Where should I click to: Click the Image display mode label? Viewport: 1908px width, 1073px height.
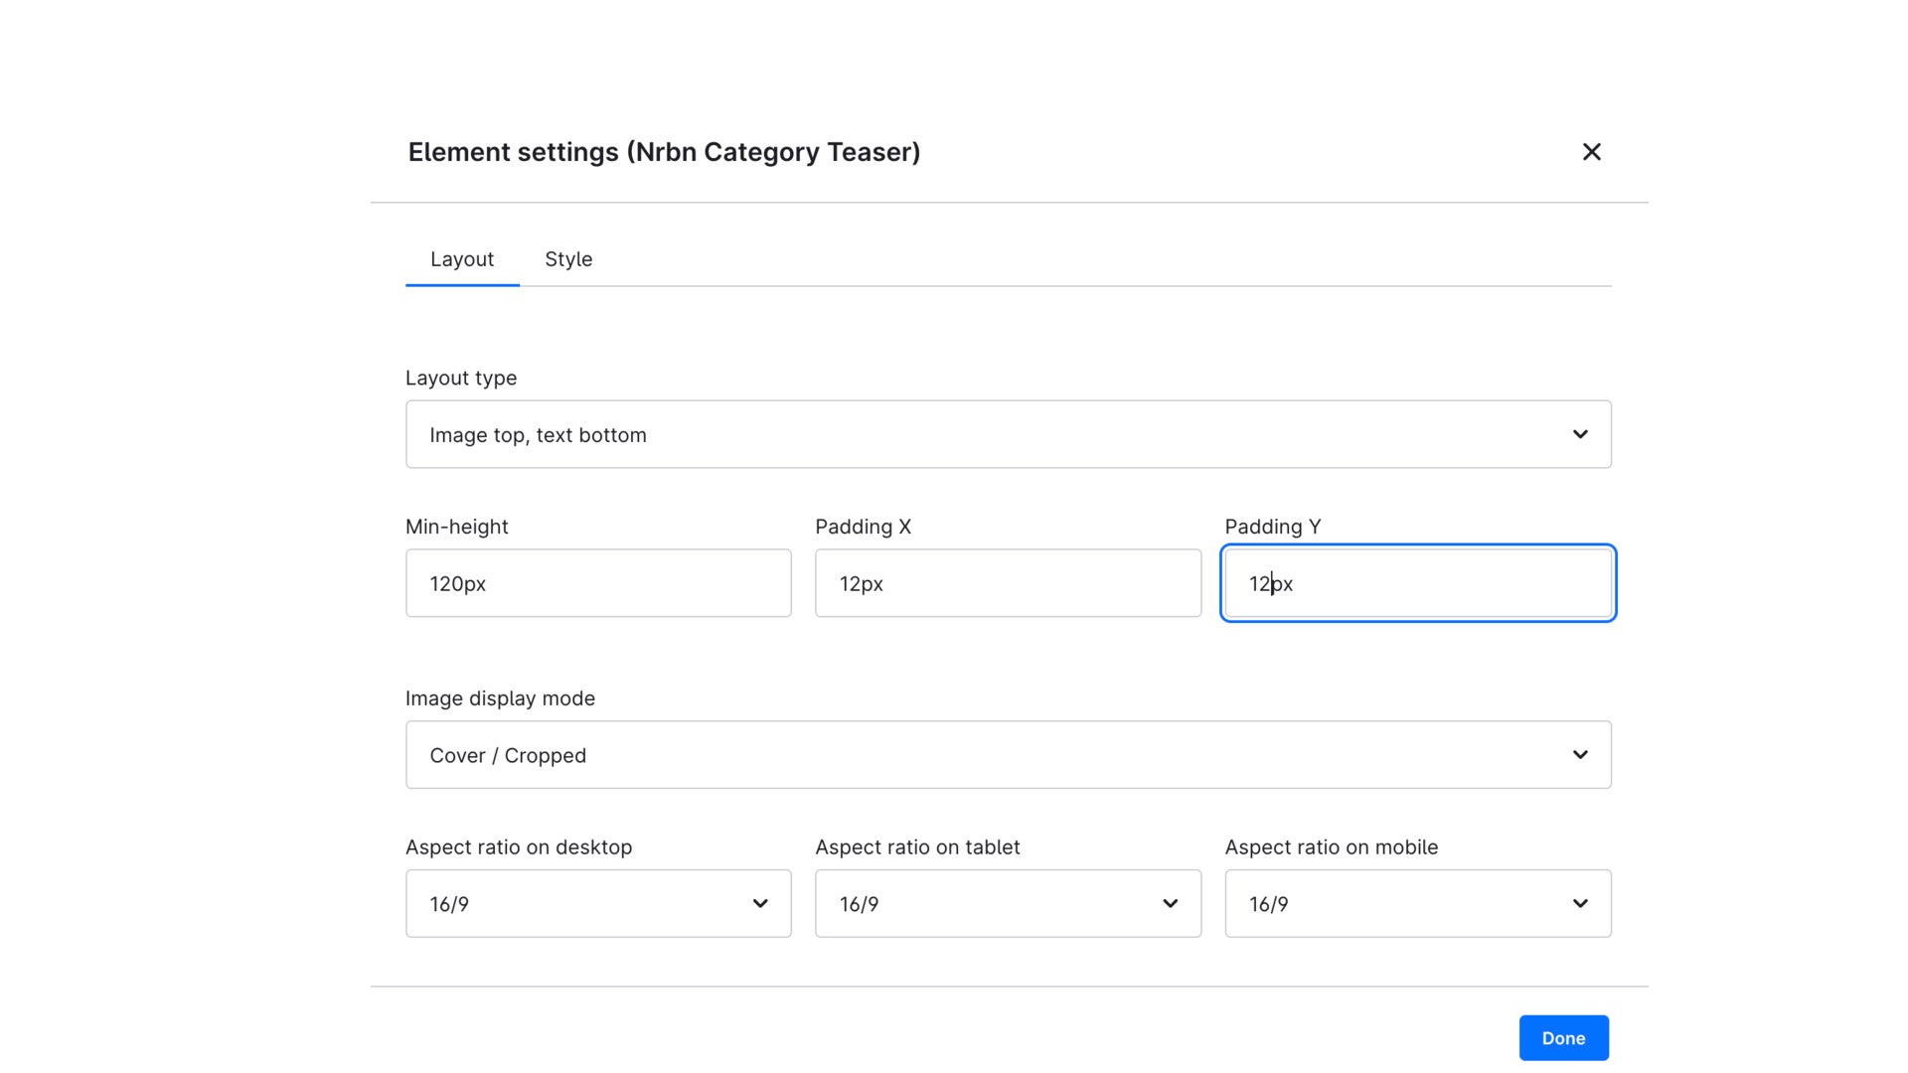pos(500,698)
